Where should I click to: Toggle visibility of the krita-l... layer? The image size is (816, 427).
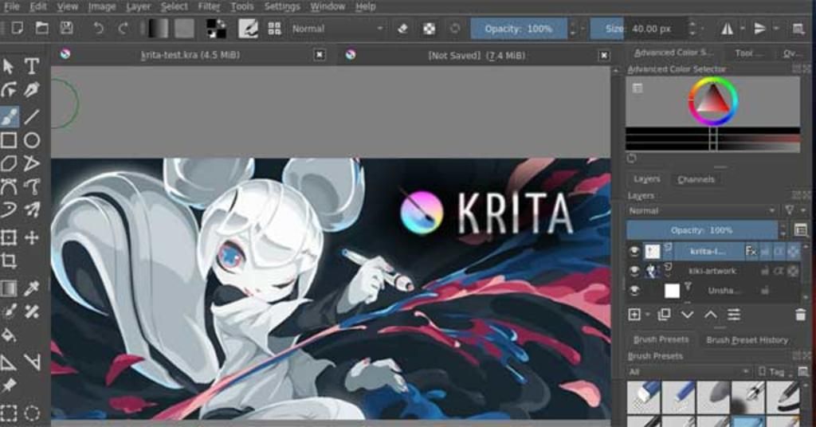tap(634, 251)
